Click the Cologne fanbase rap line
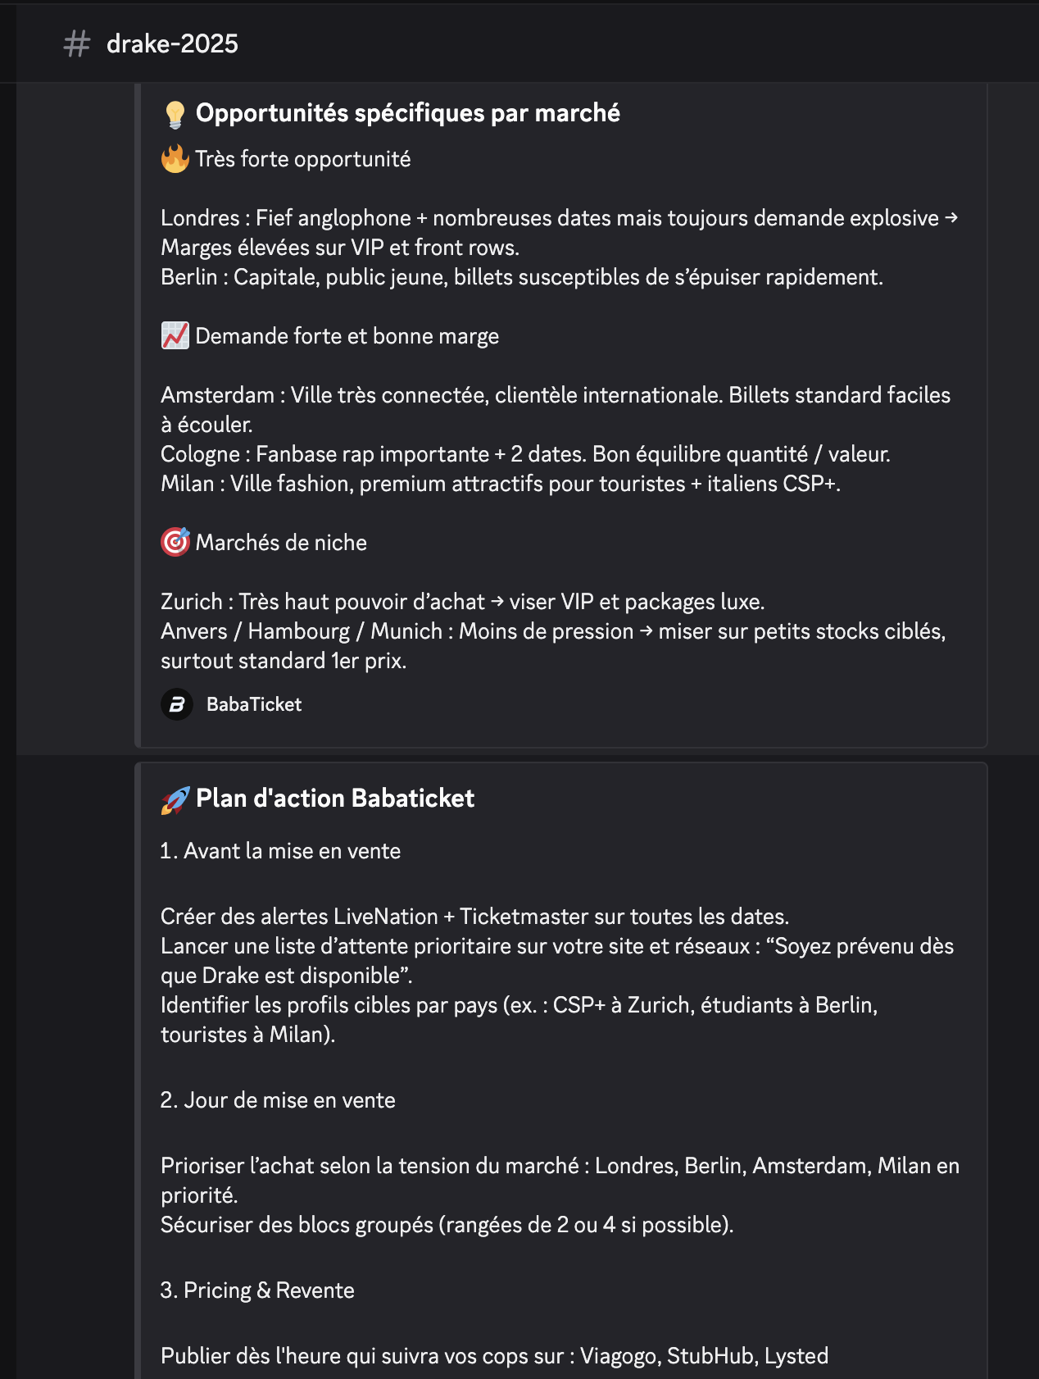Viewport: 1039px width, 1379px height. click(x=525, y=454)
